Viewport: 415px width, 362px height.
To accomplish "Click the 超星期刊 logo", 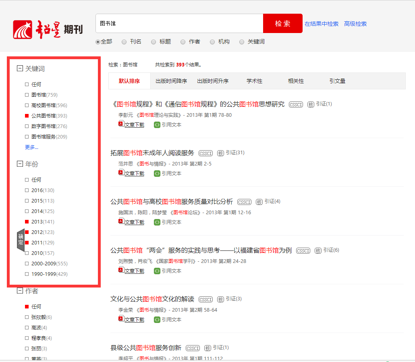I will [48, 29].
